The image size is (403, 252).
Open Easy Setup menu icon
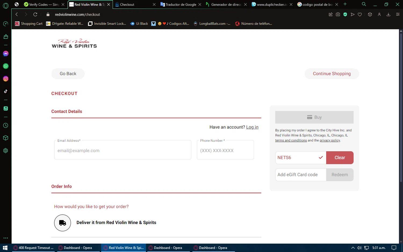point(398,15)
